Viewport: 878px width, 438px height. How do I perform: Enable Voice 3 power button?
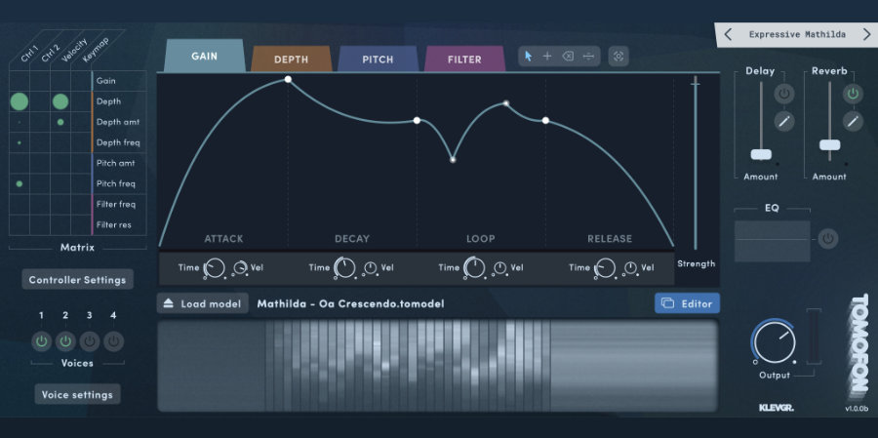click(x=90, y=341)
